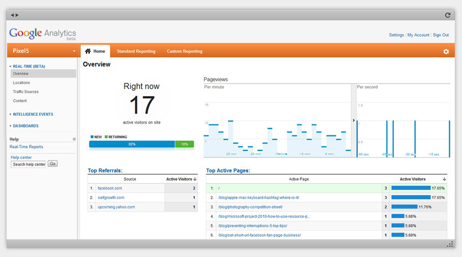Open the gear settings icon in orange bar
The image size is (462, 257).
(446, 51)
